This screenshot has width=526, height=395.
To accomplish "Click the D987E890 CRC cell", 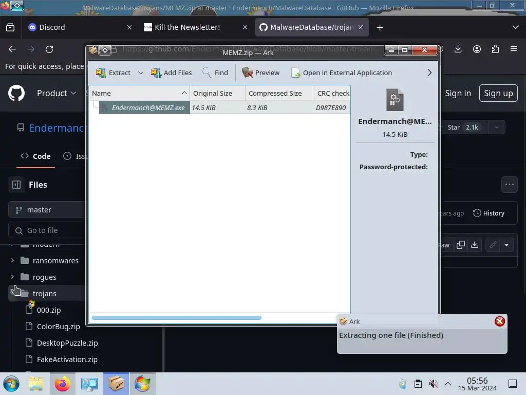I will (331, 107).
